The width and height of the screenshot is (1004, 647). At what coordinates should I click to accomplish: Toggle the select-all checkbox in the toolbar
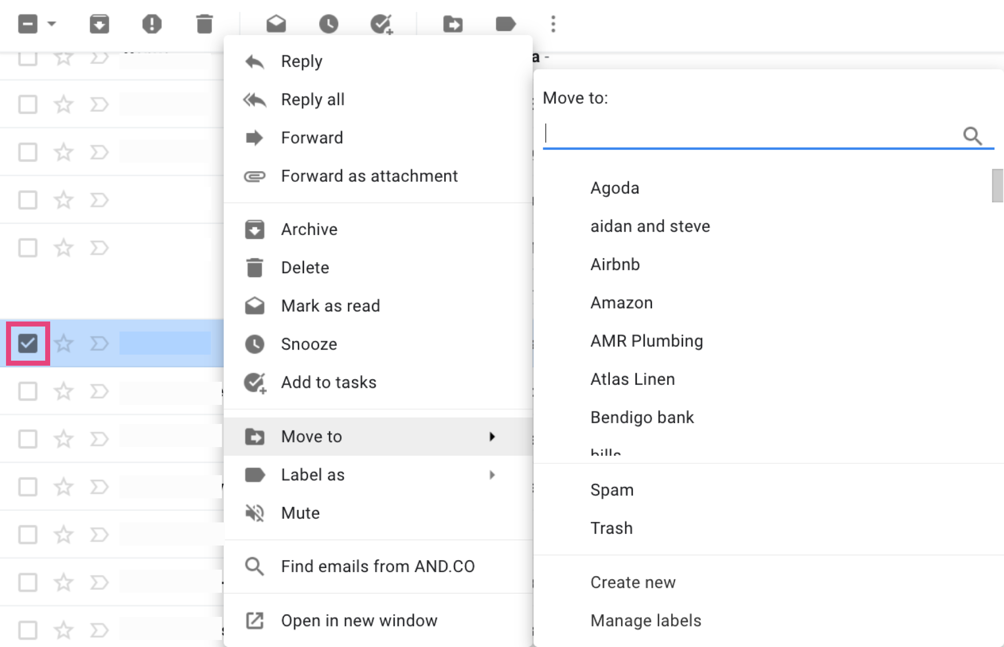(x=28, y=24)
